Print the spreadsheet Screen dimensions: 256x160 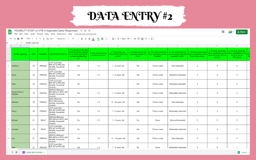(18, 39)
